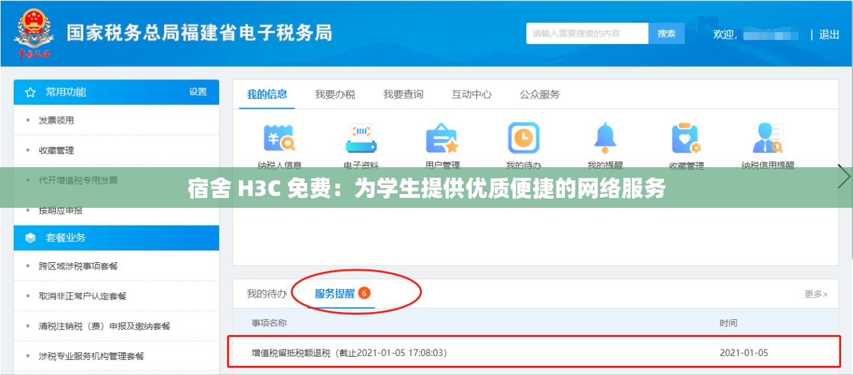Open 跨区域涉税事项套餐
Viewport: 853px width, 375px height.
pos(78,266)
